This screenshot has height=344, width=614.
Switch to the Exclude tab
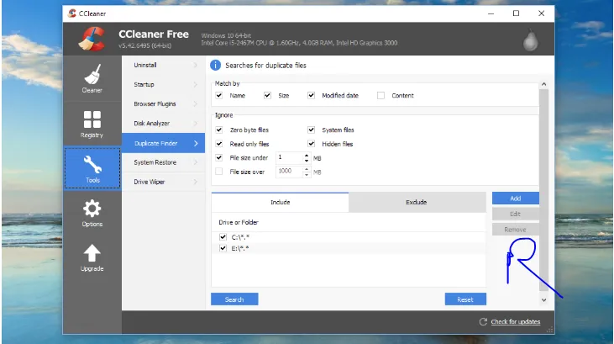[417, 202]
